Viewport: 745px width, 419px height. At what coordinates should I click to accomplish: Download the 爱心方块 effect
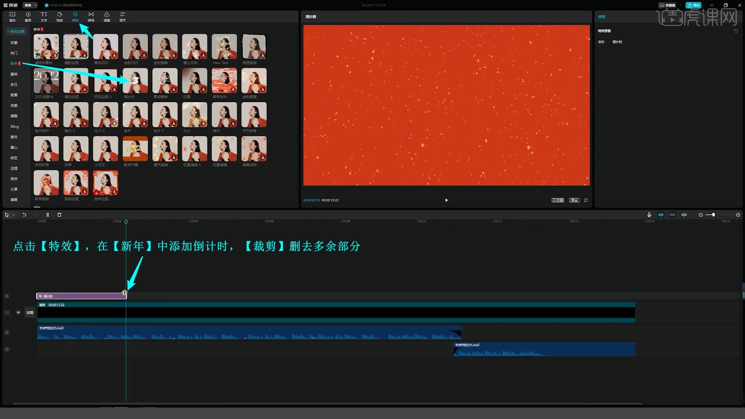tap(203, 55)
